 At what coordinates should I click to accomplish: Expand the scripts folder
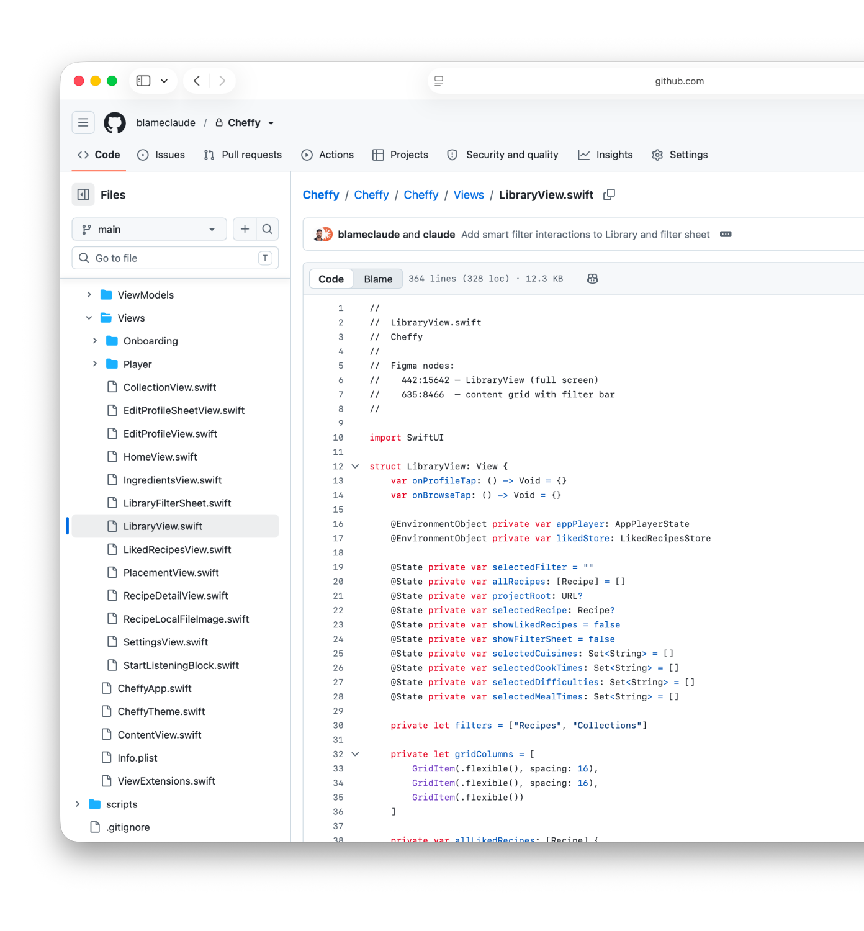click(x=78, y=804)
